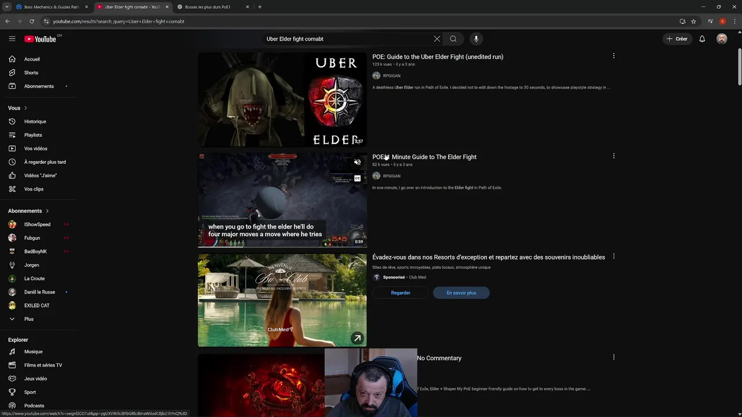Image resolution: width=742 pixels, height=417 pixels.
Task: Open the YouTube account avatar menu
Action: click(x=722, y=39)
